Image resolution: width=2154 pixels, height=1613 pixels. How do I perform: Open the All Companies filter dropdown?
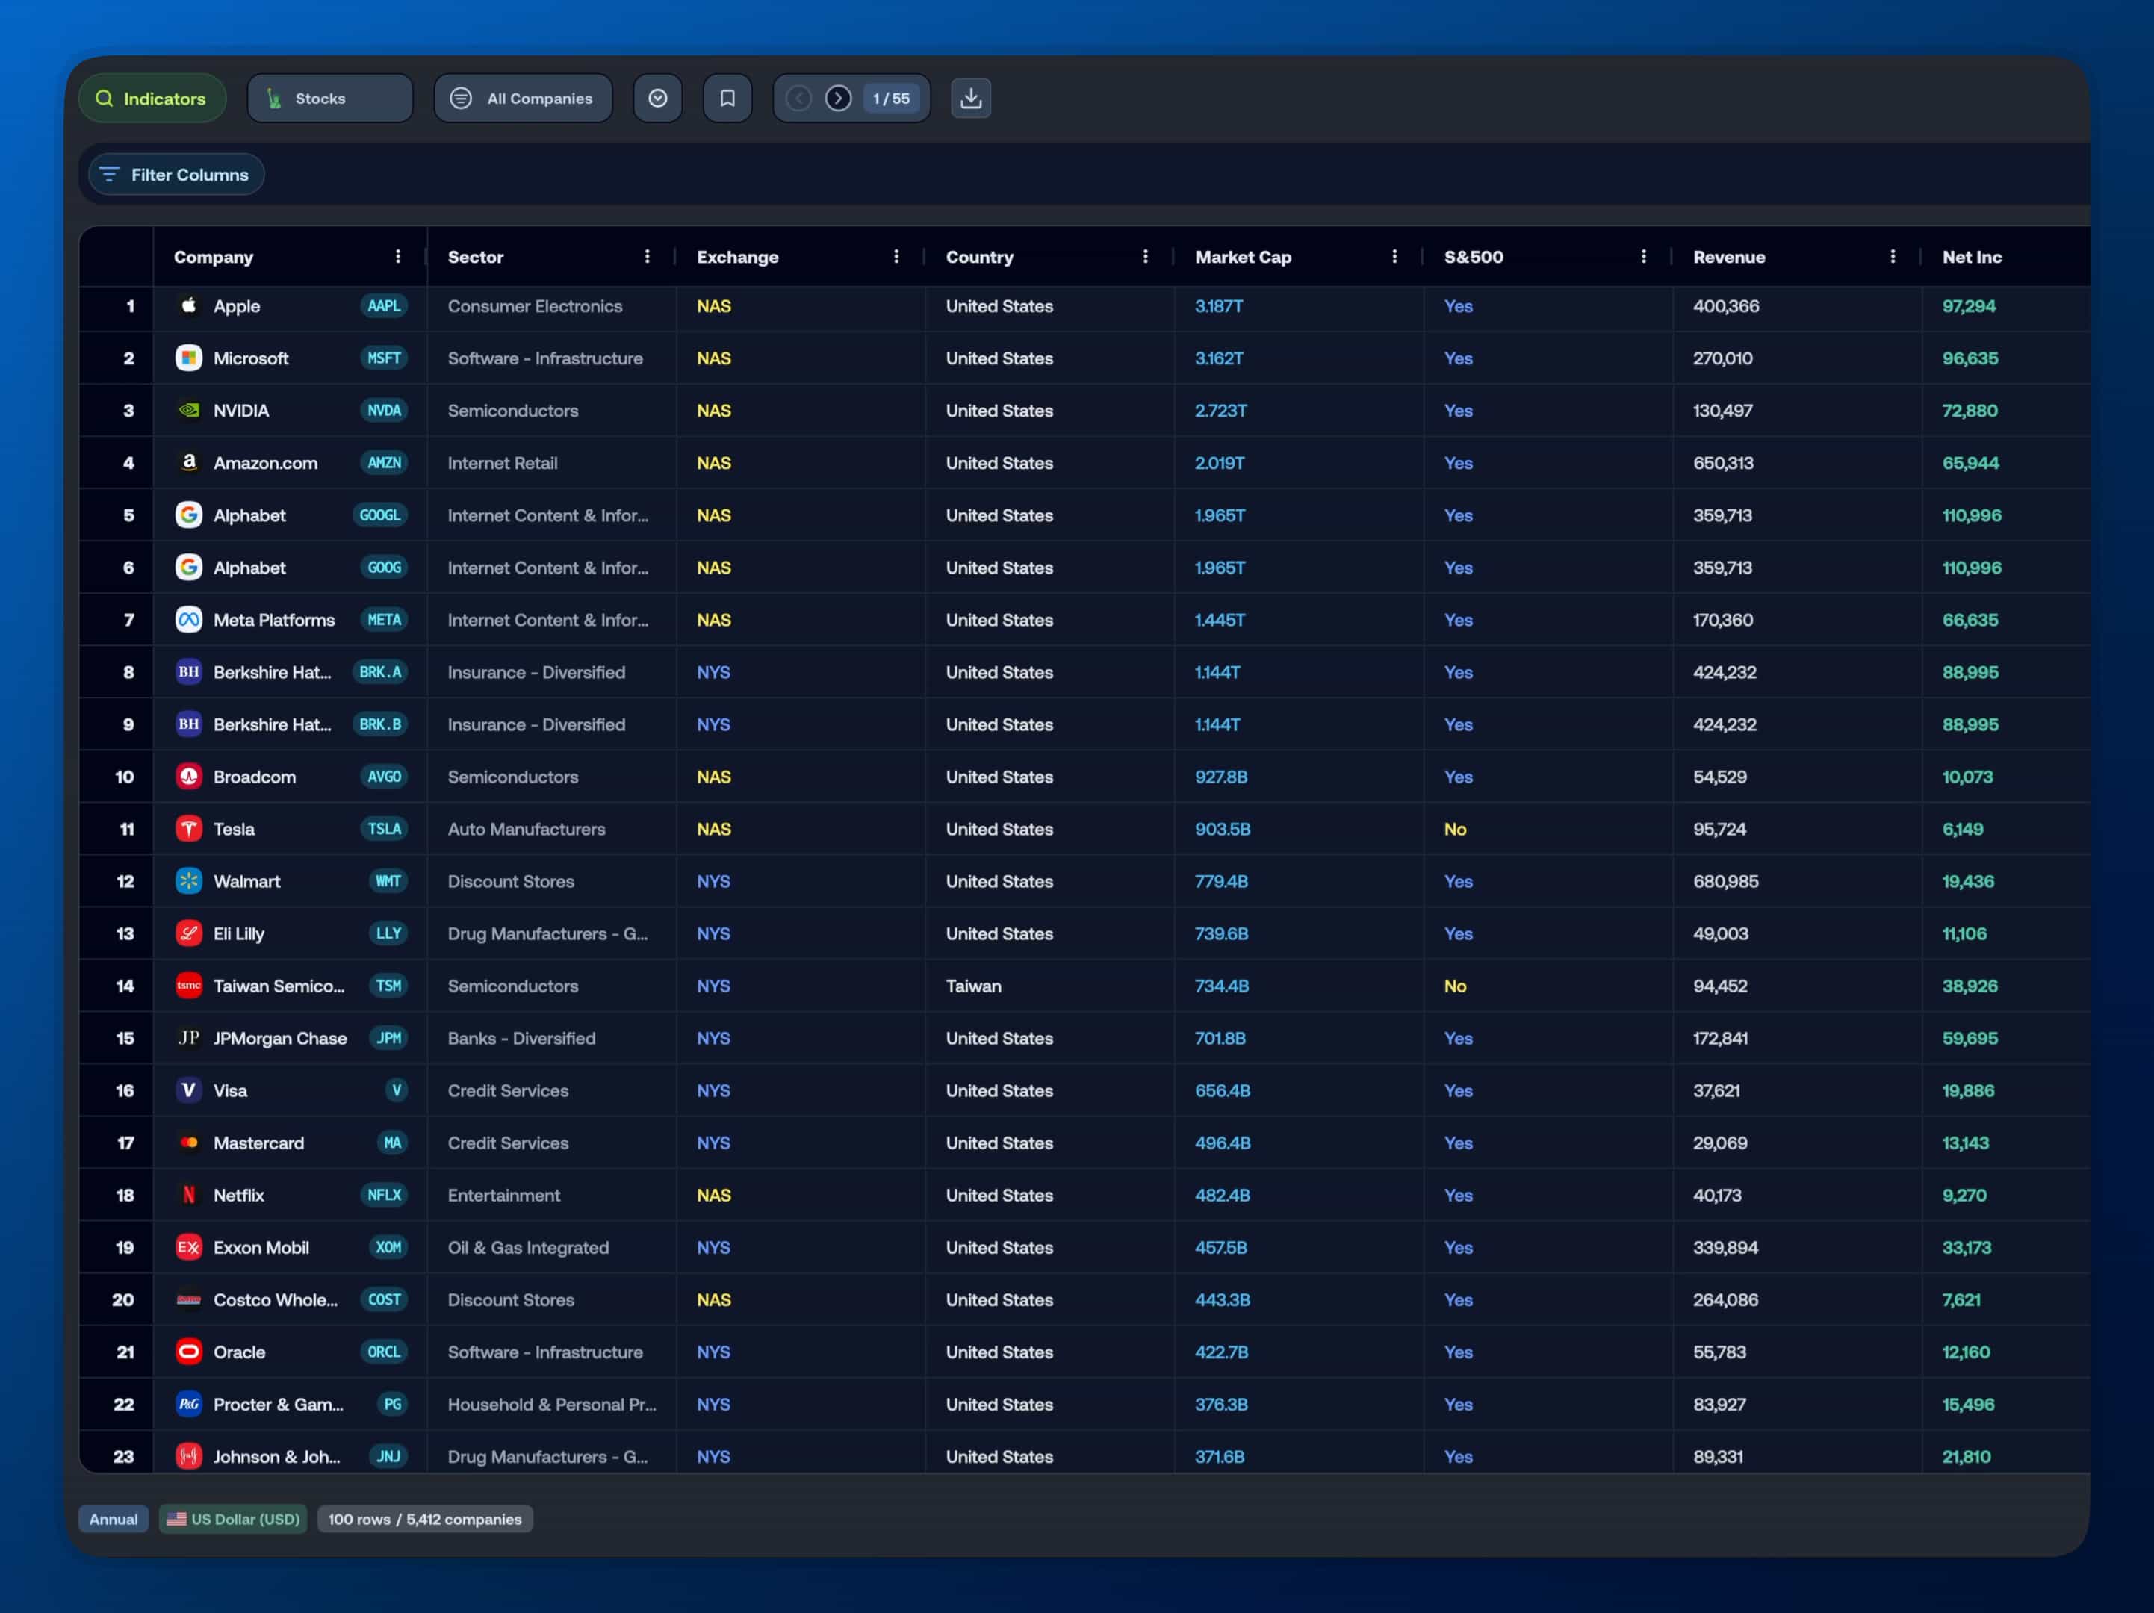click(523, 99)
